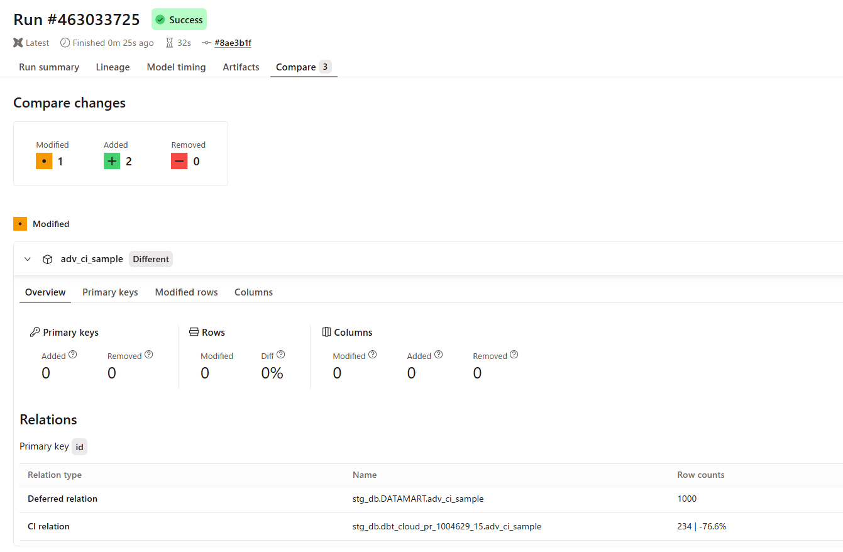Click the green plus Added icon
Image resolution: width=843 pixels, height=552 pixels.
[112, 162]
